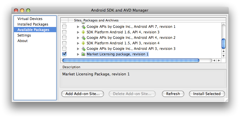
Task: Click the blue horizontal scrollbar thumb
Action: coord(131,61)
